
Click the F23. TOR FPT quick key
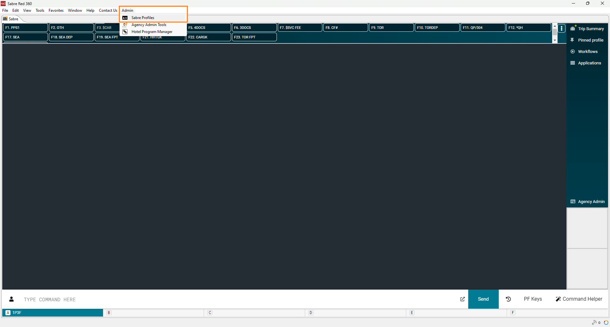(x=254, y=37)
